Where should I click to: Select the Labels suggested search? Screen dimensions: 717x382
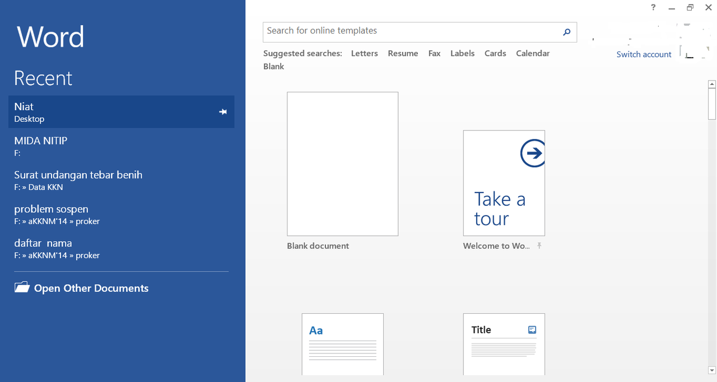pyautogui.click(x=463, y=53)
